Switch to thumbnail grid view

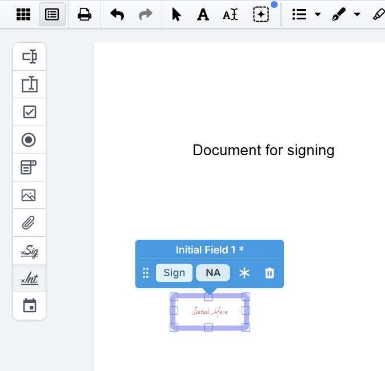point(23,14)
